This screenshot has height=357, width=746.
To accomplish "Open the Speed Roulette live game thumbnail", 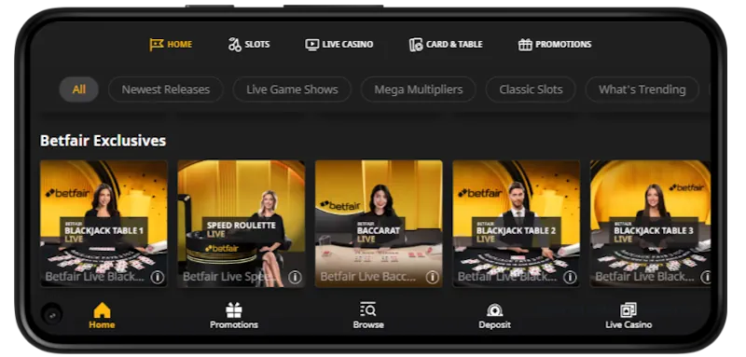I will tap(242, 224).
